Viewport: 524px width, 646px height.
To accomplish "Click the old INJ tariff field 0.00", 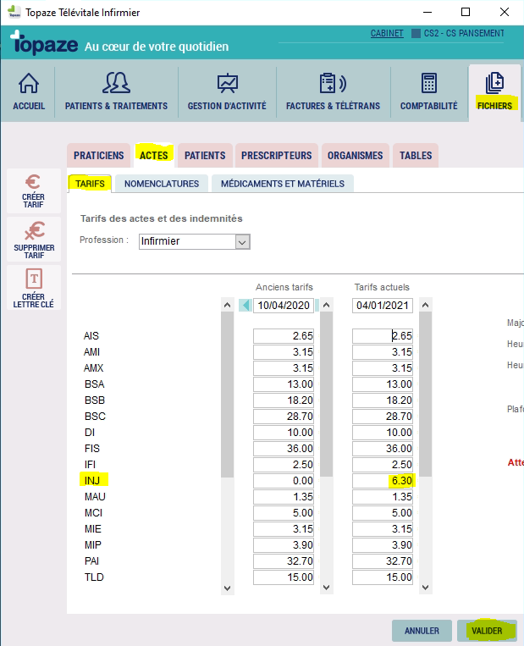I will click(284, 481).
